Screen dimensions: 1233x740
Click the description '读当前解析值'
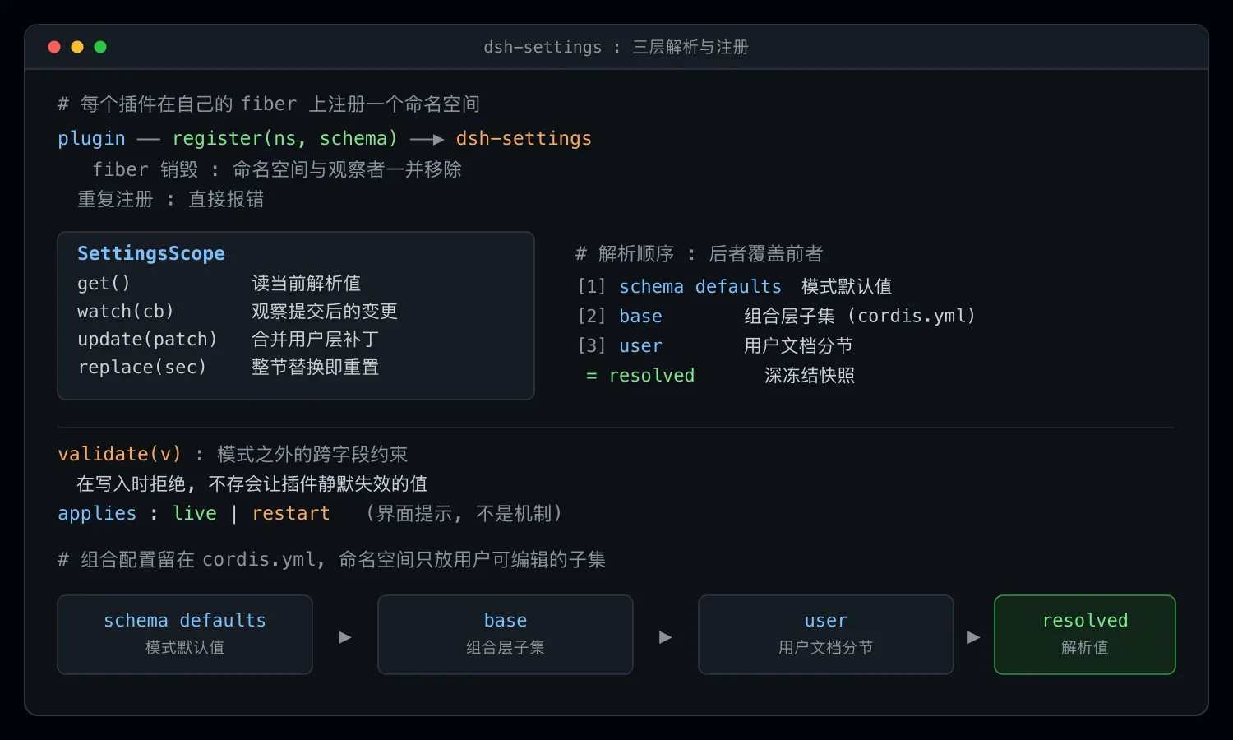(306, 284)
